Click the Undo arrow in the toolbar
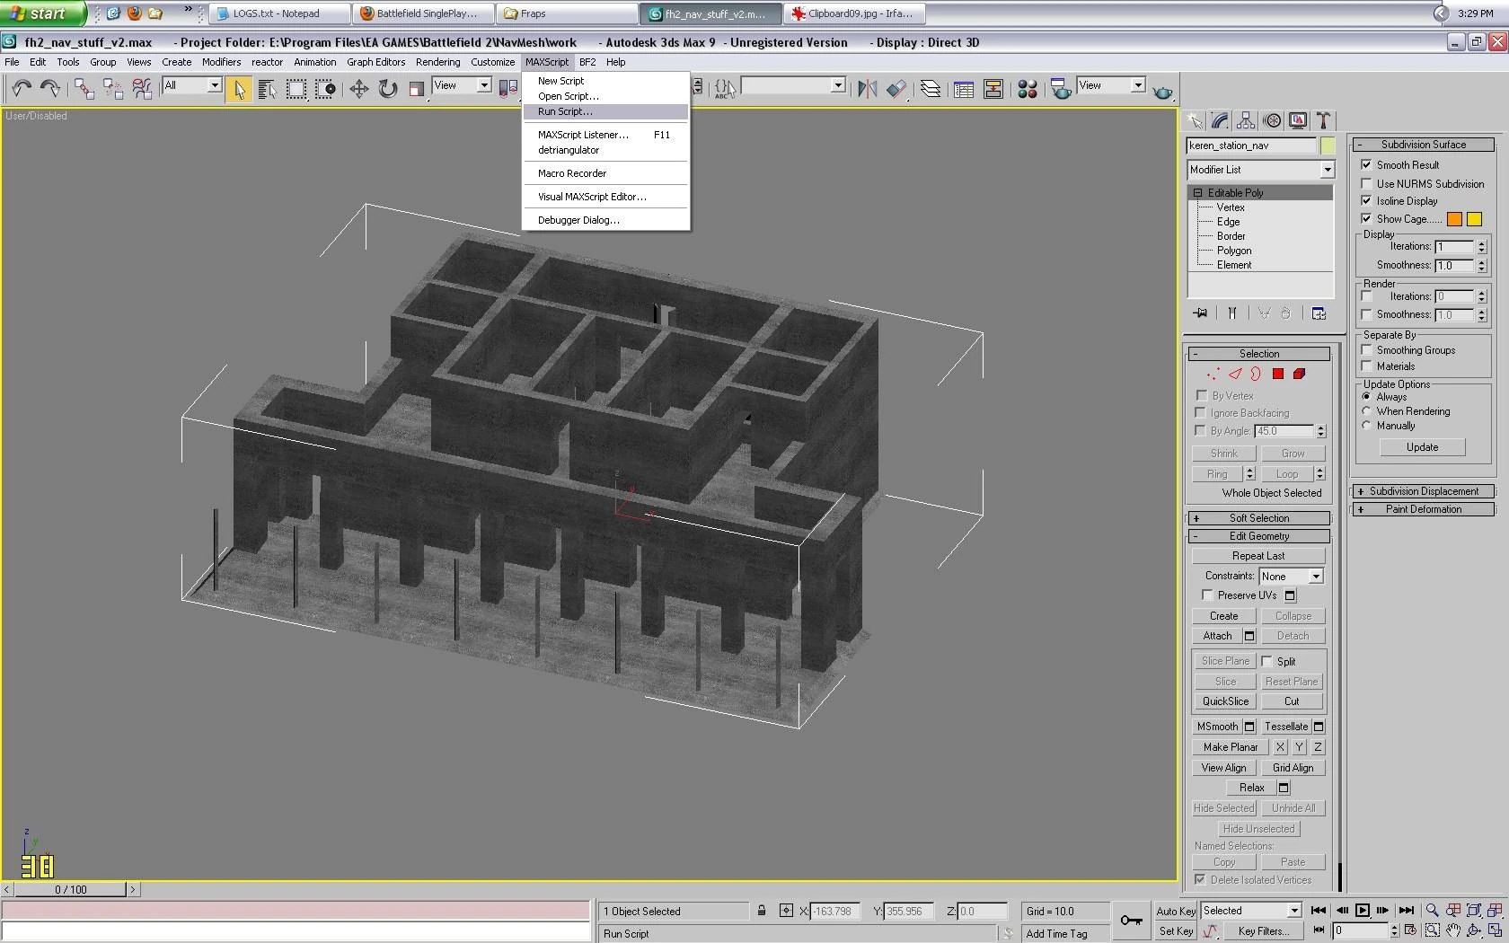This screenshot has width=1509, height=943. 22,88
